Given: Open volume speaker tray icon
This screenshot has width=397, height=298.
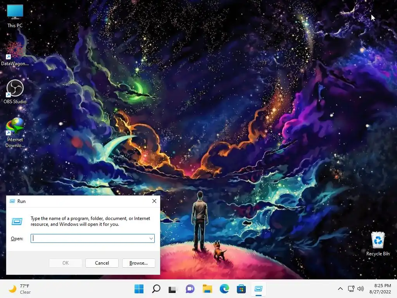Looking at the screenshot, I should 360,289.
